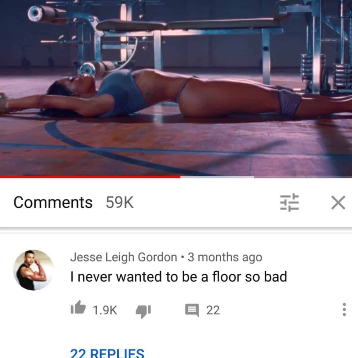Open the Jesse Leigh Gordon channel name
Image resolution: width=352 pixels, height=358 pixels.
tap(124, 257)
